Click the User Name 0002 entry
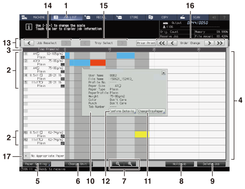The image size is (245, 189). (102, 76)
